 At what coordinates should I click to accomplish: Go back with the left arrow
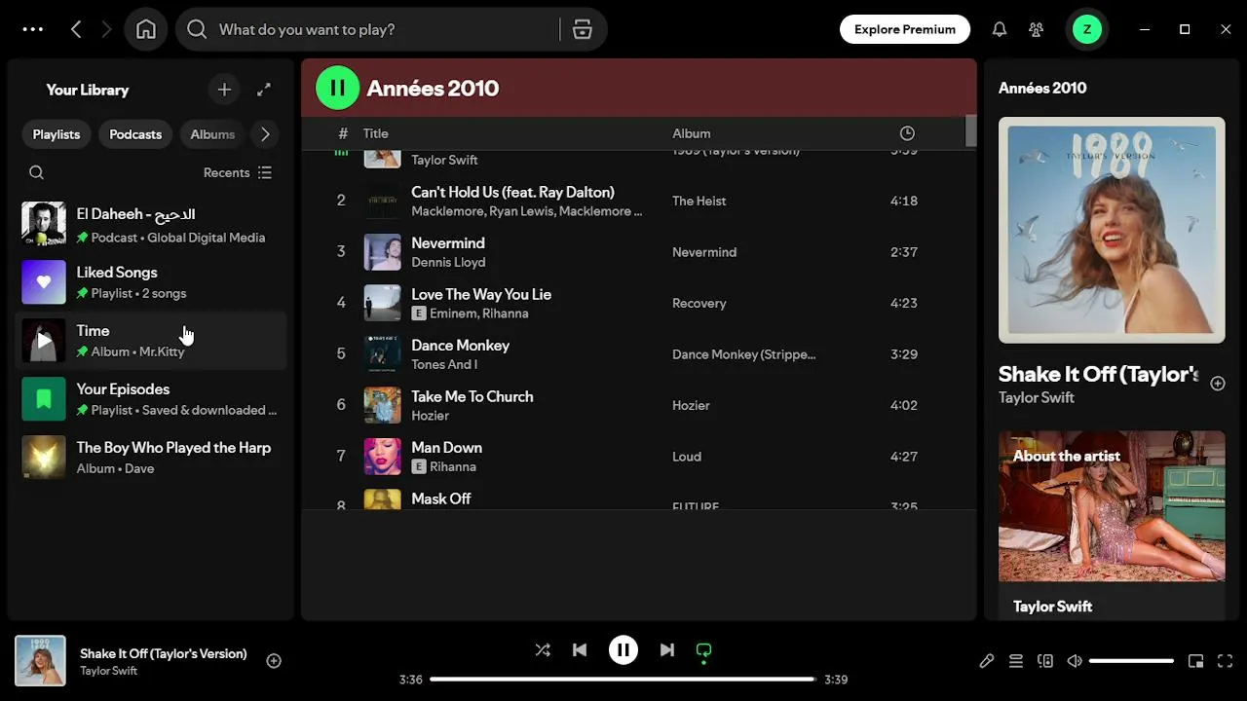point(76,29)
